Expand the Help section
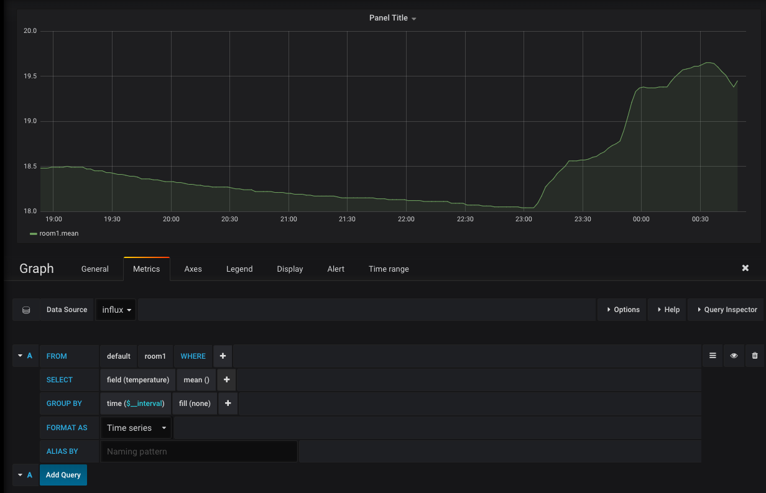766x493 pixels. (668, 310)
